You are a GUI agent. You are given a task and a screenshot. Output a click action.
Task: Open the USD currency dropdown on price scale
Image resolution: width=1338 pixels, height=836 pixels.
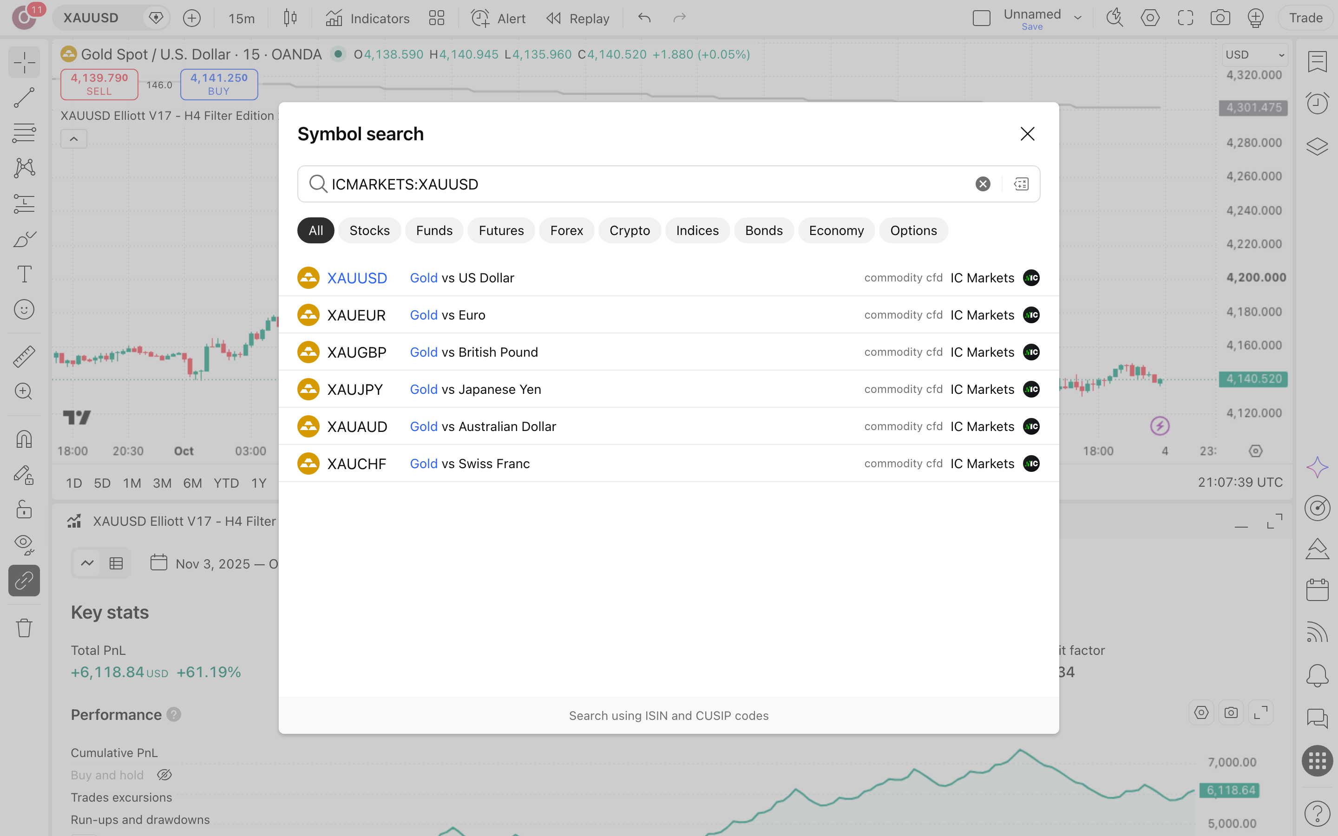[1254, 55]
